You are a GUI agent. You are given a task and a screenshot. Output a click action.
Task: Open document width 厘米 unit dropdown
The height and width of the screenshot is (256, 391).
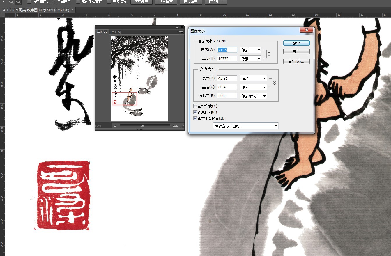253,78
